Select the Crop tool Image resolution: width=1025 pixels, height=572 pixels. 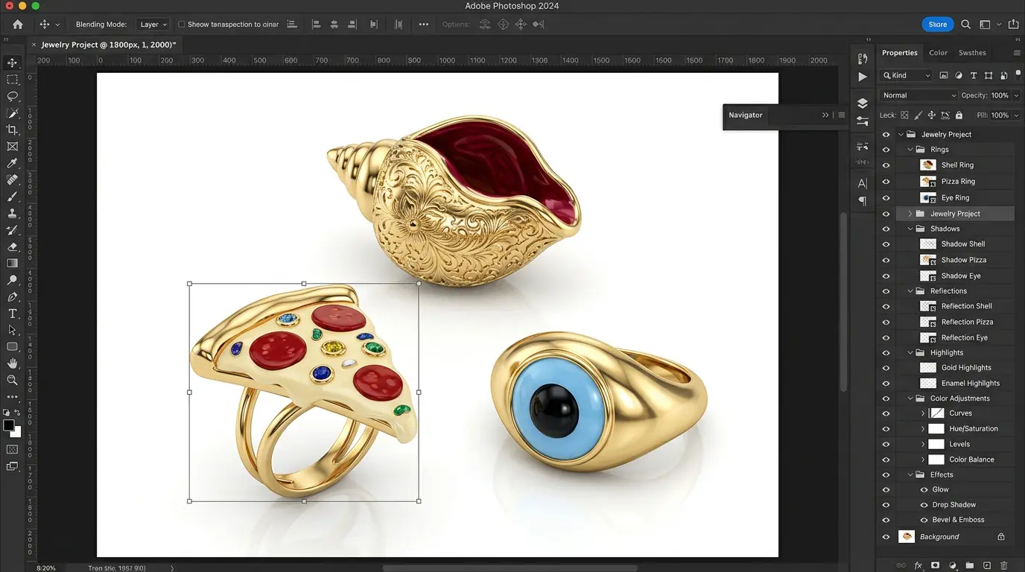coord(12,130)
